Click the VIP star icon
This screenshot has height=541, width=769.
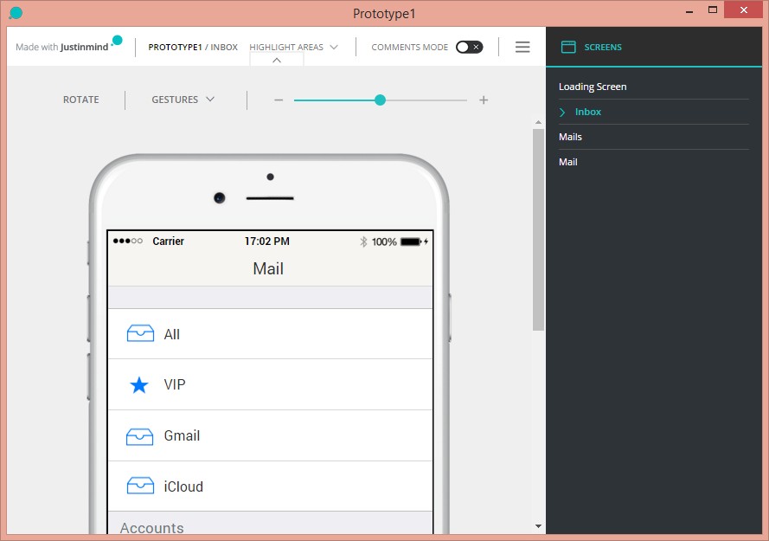(138, 385)
